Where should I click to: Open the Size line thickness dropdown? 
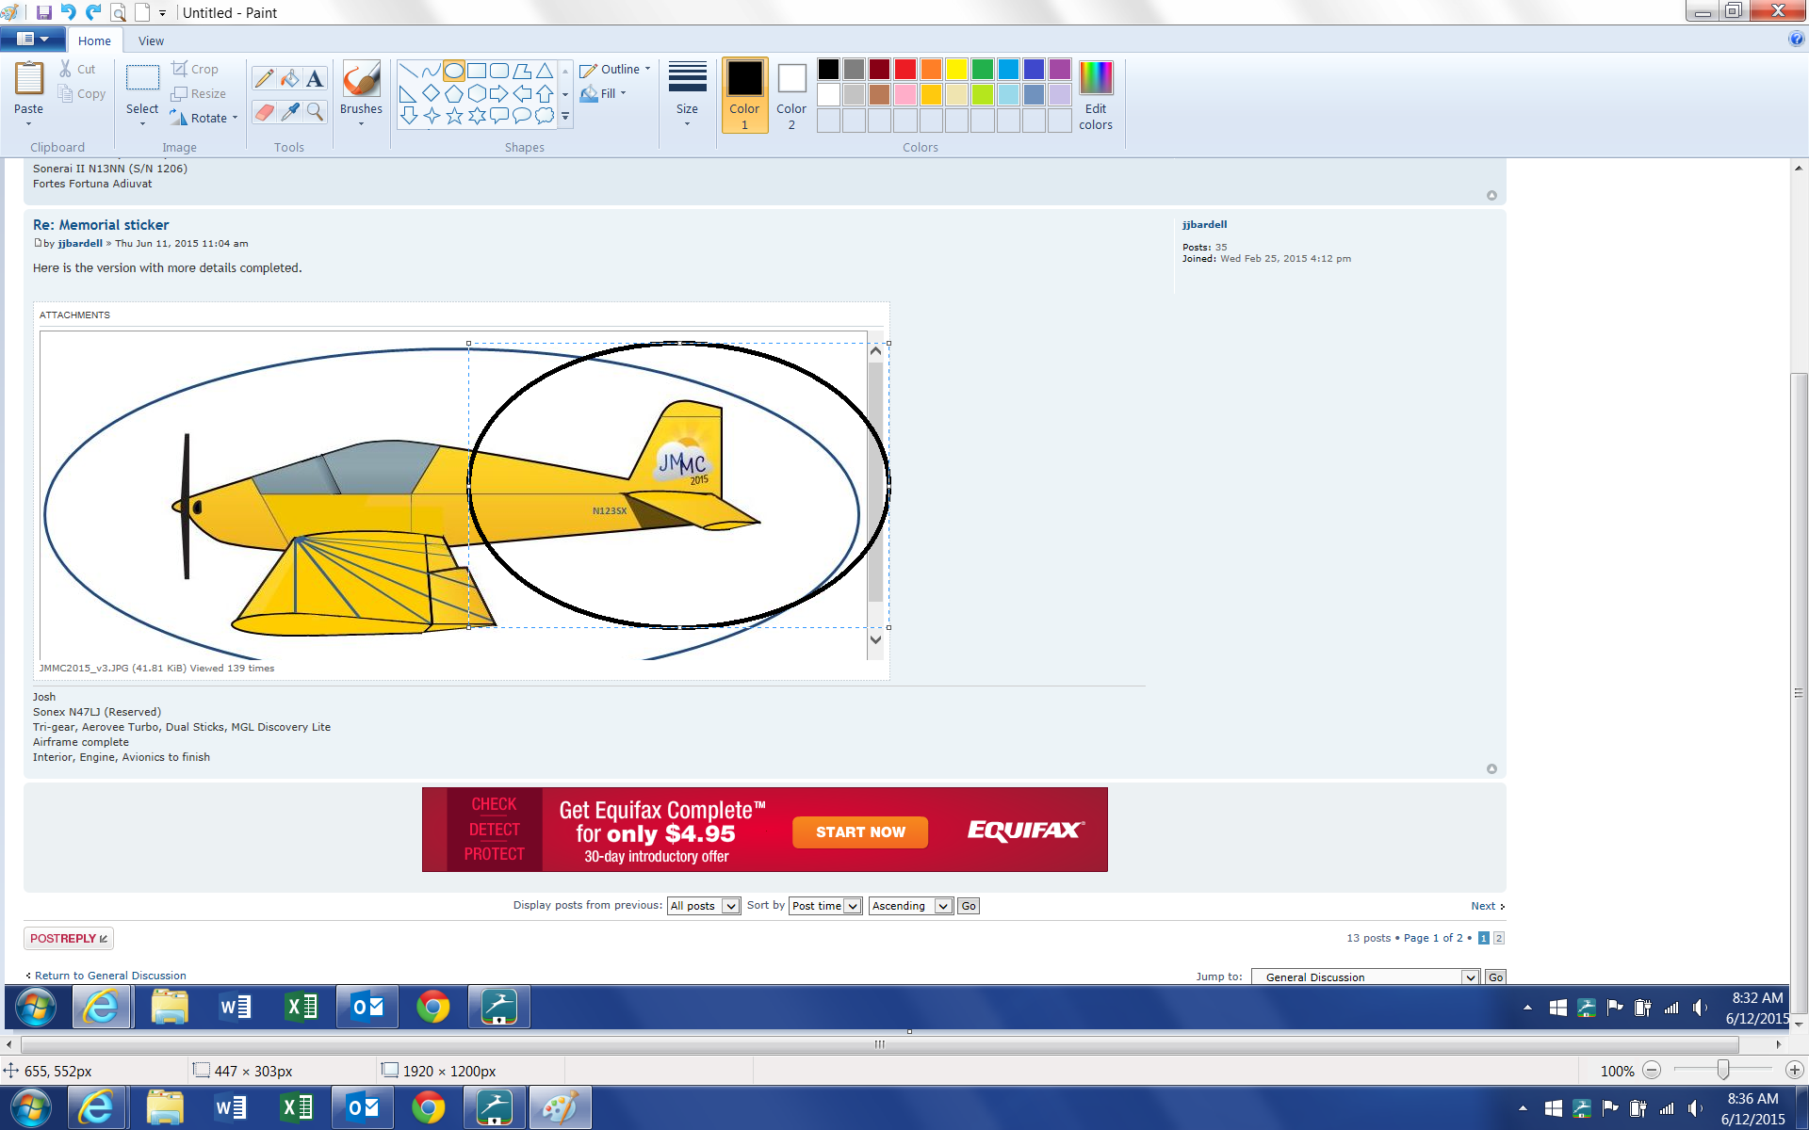coord(687,95)
